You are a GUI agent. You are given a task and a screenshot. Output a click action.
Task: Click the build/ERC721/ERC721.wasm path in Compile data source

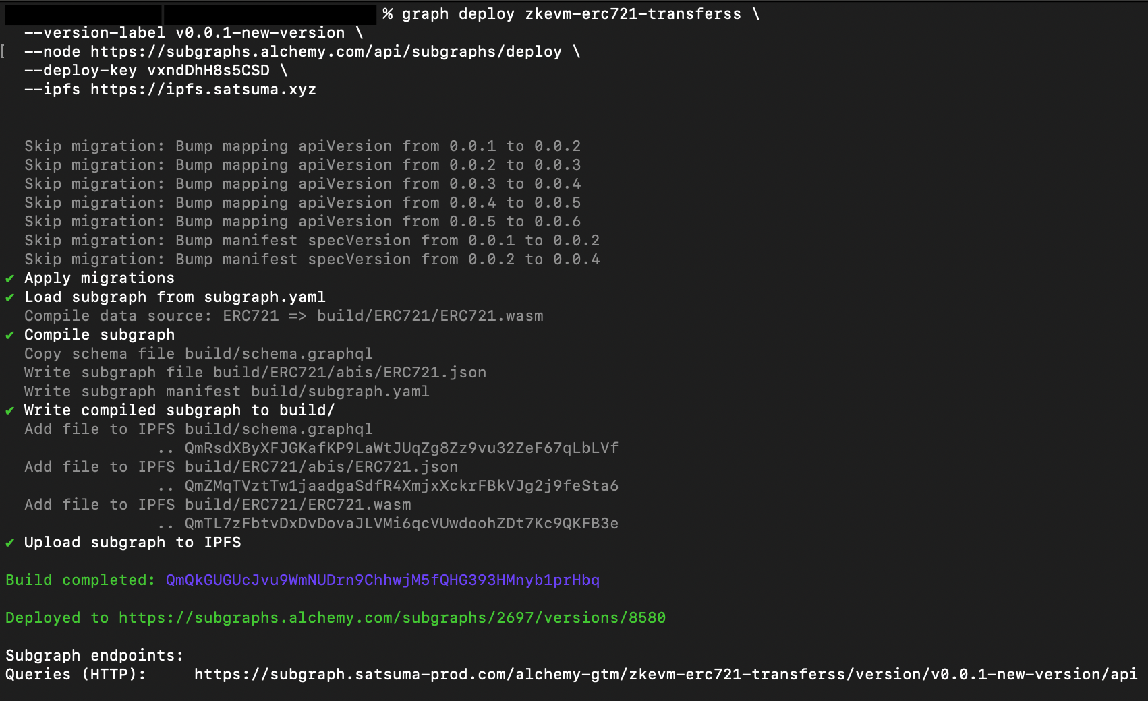(430, 316)
